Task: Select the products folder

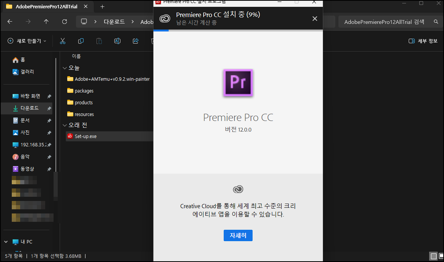Action: click(x=80, y=103)
